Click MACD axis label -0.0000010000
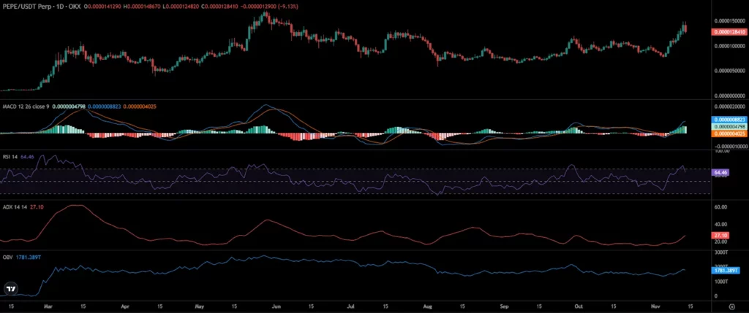Image resolution: width=749 pixels, height=313 pixels. coord(729,146)
